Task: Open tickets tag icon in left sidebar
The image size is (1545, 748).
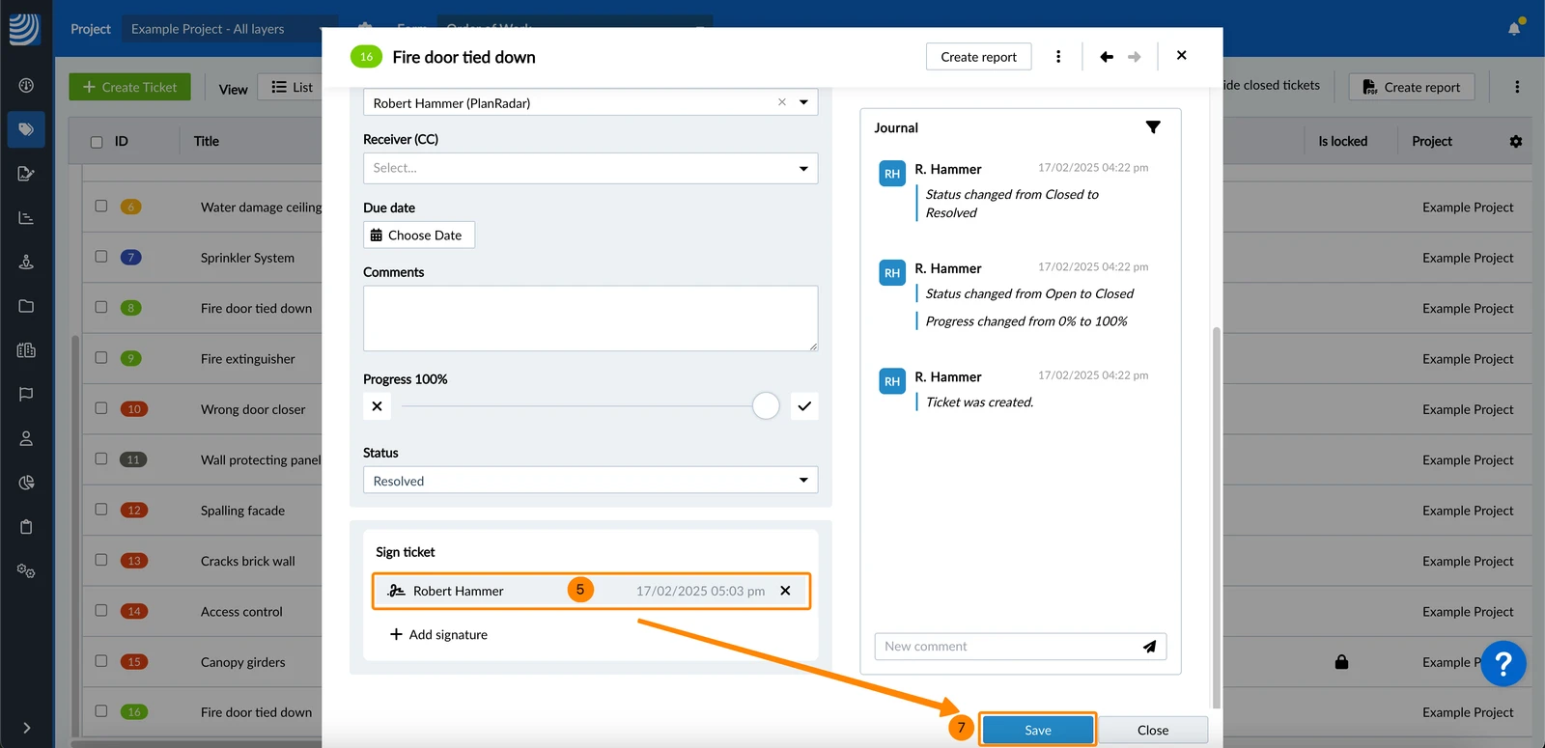Action: point(26,129)
